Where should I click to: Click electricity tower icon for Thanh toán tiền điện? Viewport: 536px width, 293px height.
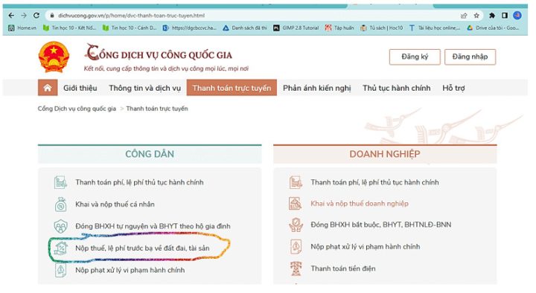click(296, 268)
